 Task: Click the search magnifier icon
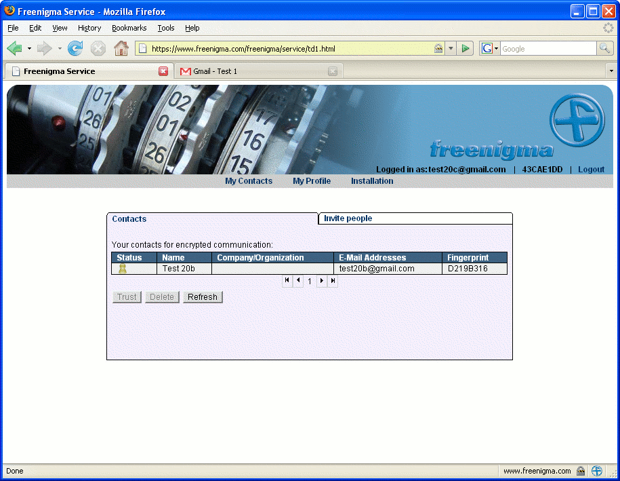point(604,48)
